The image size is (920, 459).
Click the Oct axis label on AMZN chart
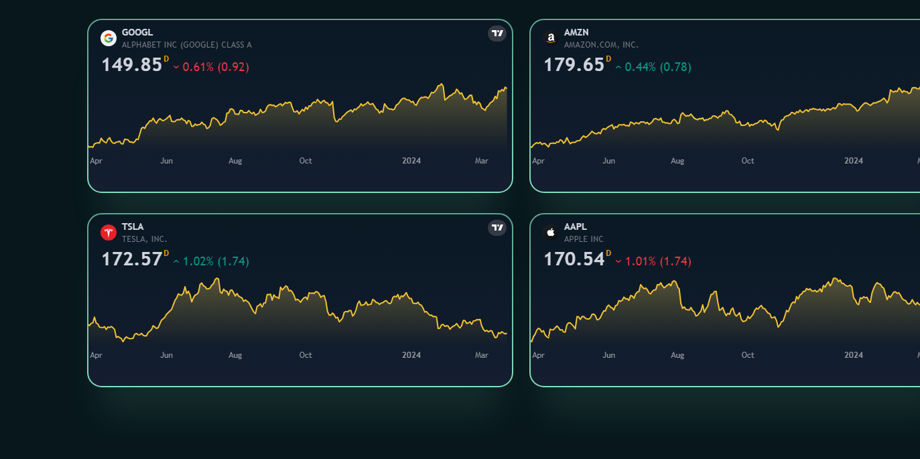tap(748, 161)
